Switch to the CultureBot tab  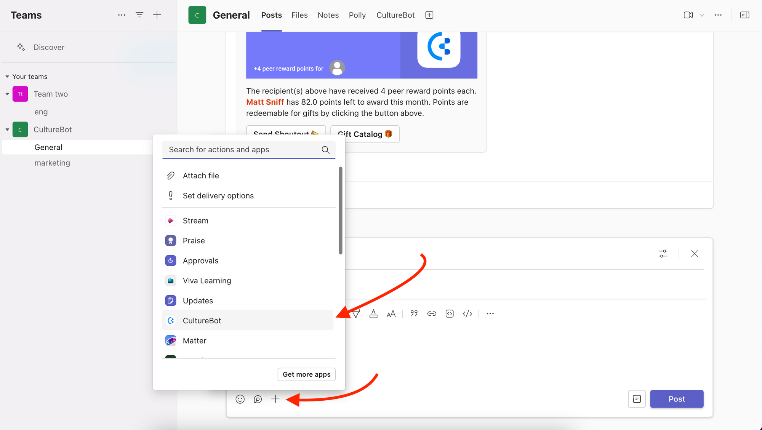click(x=395, y=15)
